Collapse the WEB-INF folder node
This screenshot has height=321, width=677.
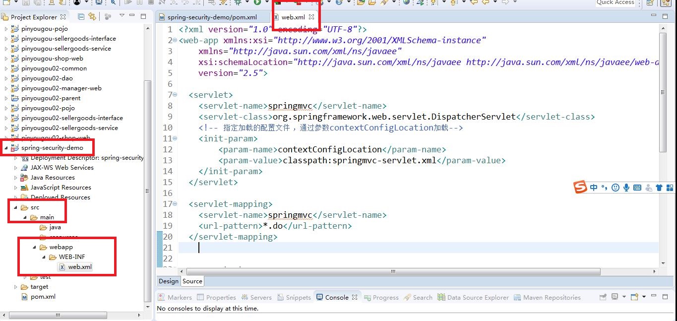point(44,257)
